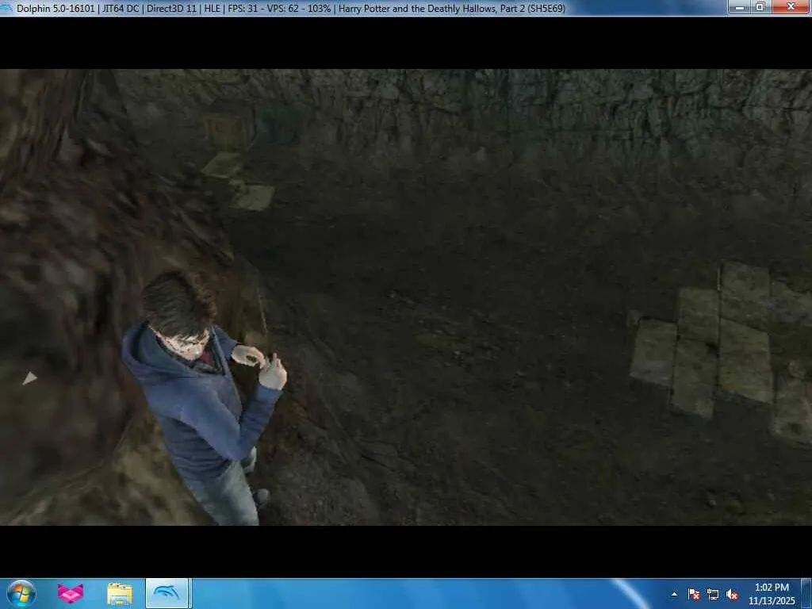Click the Dolphin 5.0-16101 title bar text

[x=56, y=8]
